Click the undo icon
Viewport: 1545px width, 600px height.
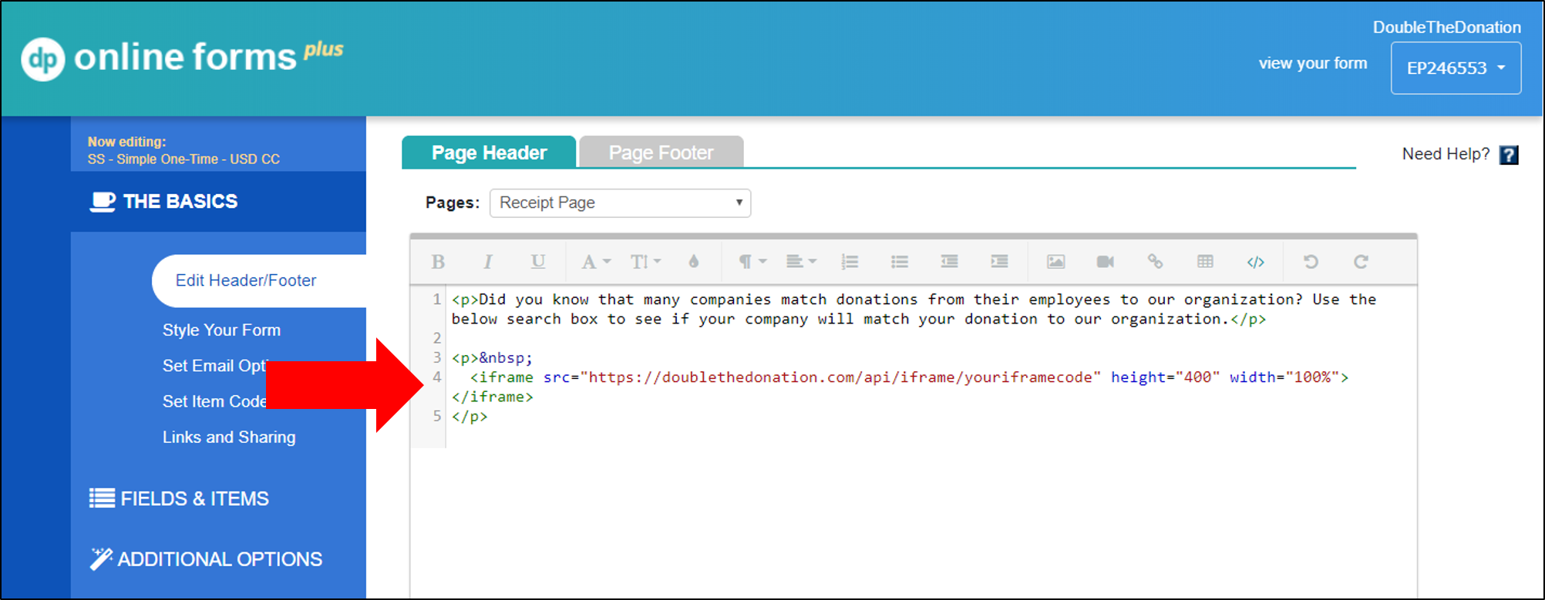pyautogui.click(x=1311, y=262)
